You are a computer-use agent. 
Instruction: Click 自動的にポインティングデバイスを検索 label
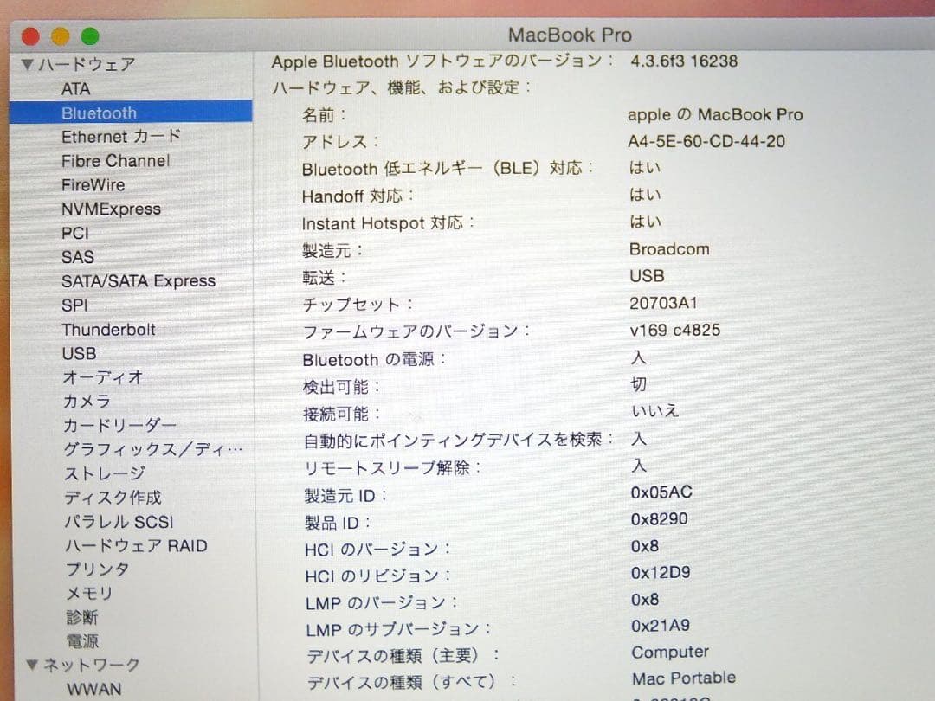click(458, 441)
